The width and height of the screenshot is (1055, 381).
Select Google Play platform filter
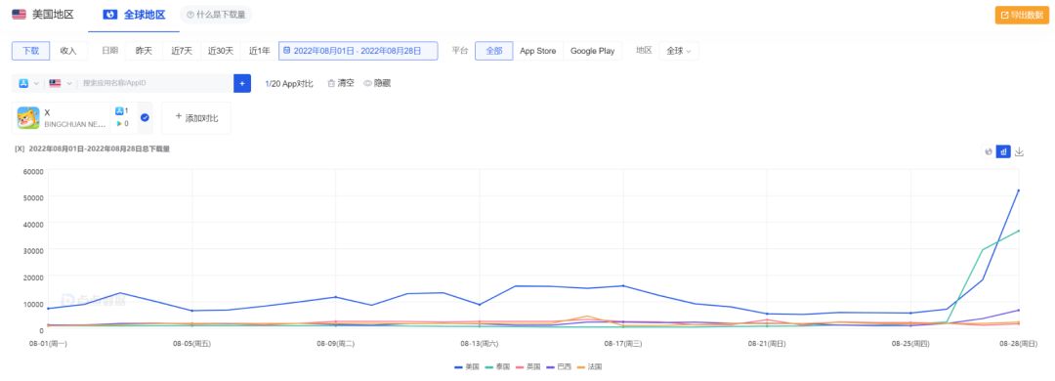point(592,51)
